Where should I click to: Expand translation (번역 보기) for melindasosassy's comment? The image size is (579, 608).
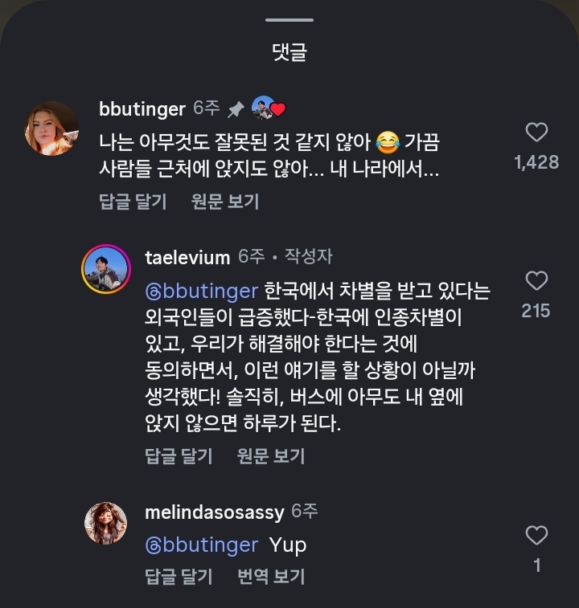click(x=271, y=576)
